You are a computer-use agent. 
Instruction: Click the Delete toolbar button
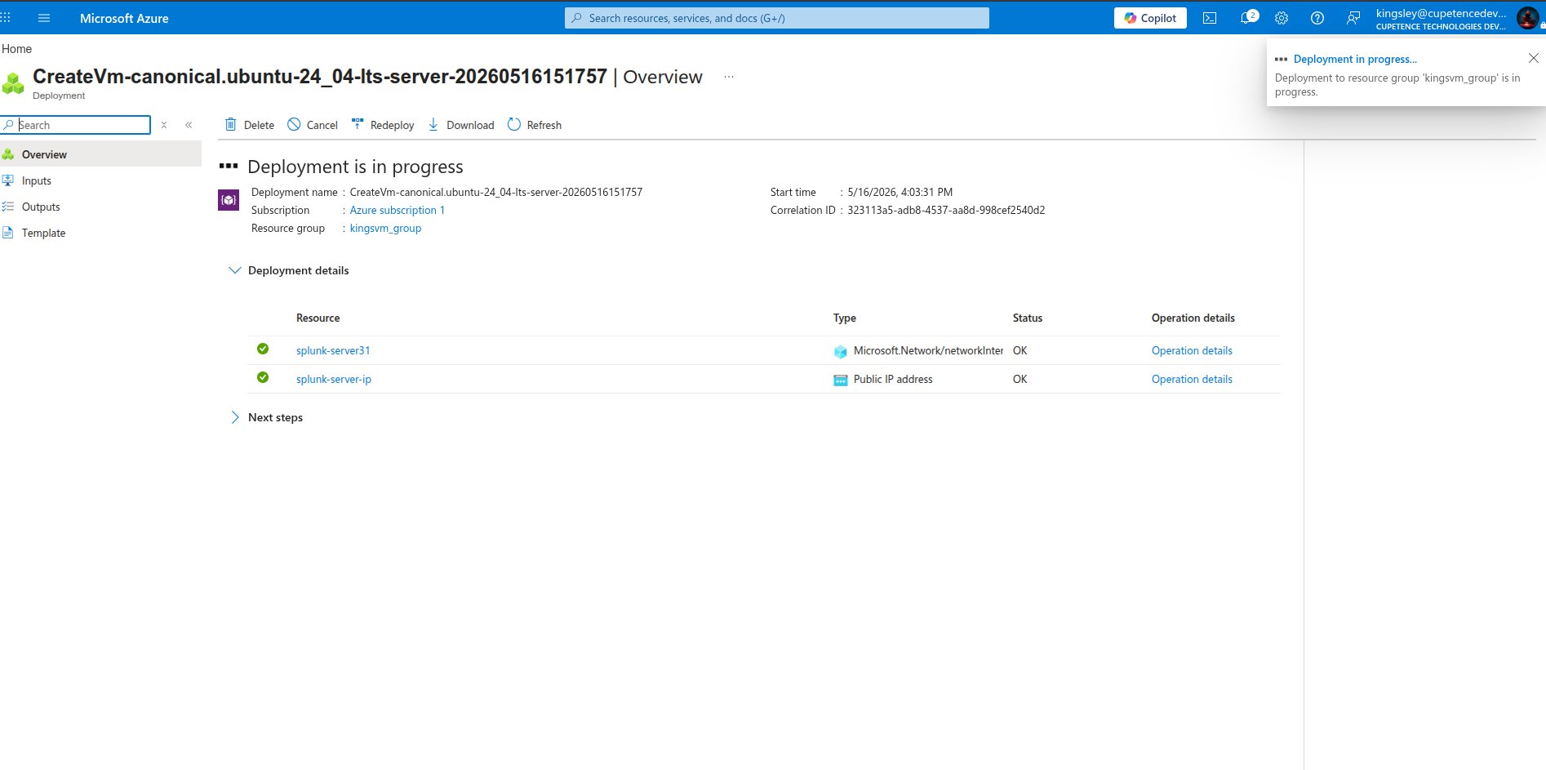coord(249,125)
